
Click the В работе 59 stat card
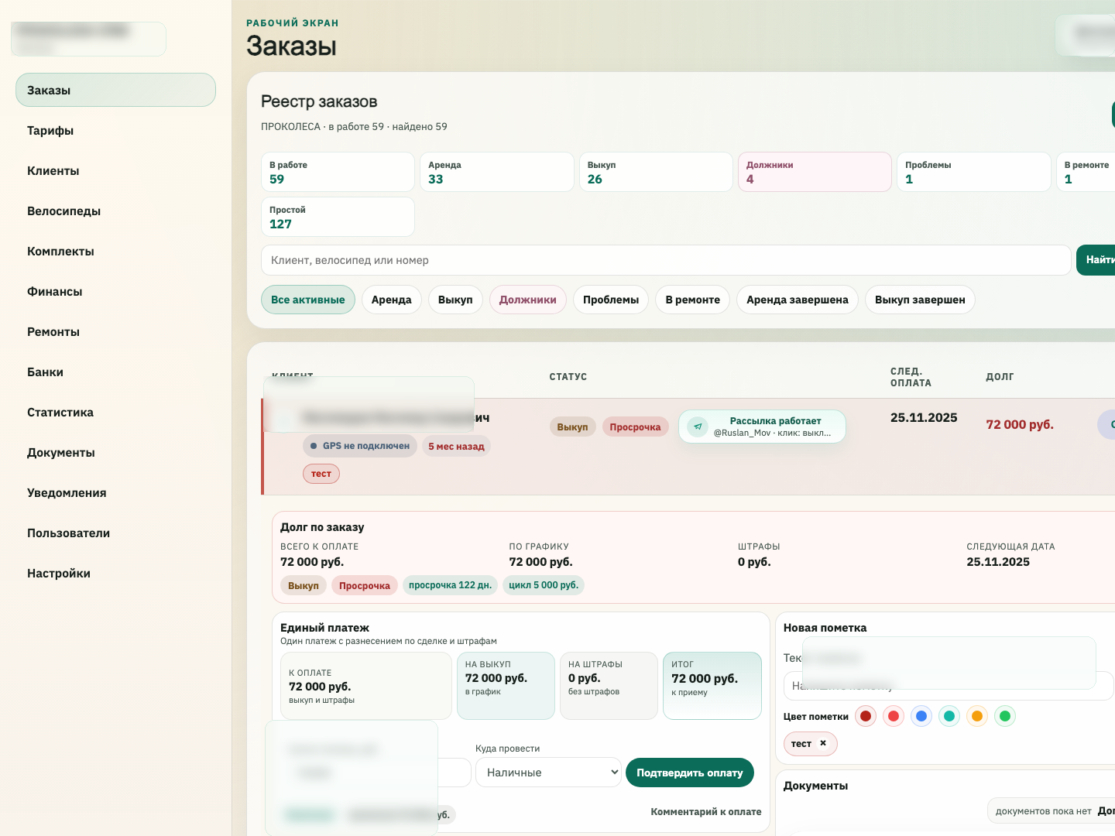point(338,172)
